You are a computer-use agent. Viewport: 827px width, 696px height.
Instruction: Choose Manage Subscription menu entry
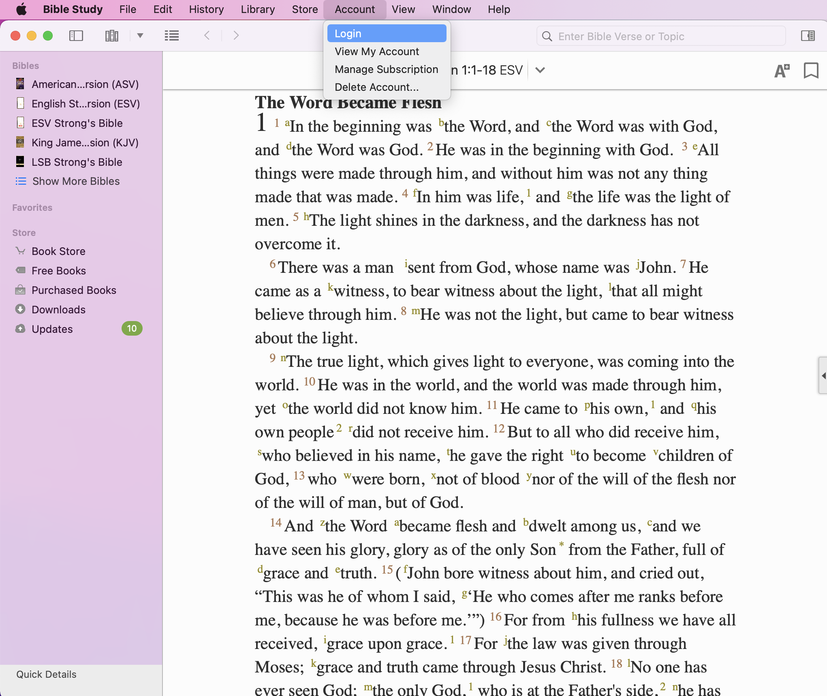click(x=387, y=69)
